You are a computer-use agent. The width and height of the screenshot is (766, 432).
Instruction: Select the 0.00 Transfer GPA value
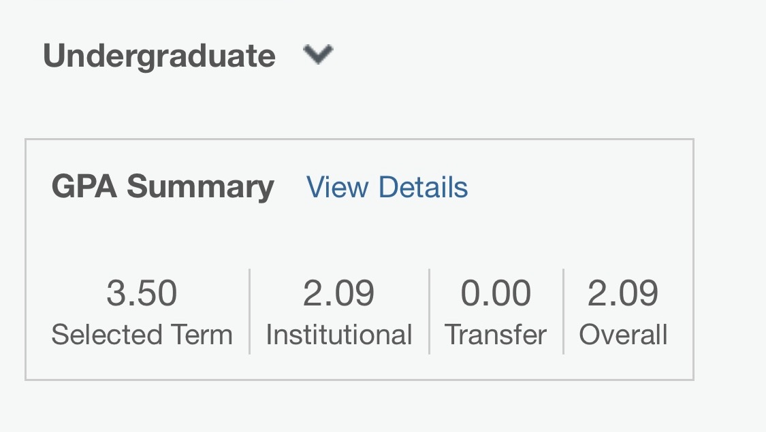point(496,293)
